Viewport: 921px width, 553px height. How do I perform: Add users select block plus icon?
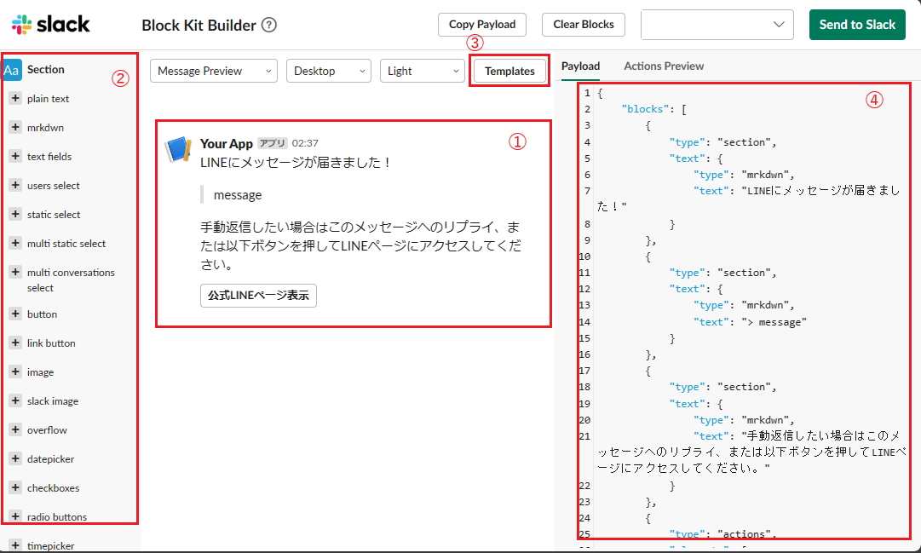(x=16, y=185)
